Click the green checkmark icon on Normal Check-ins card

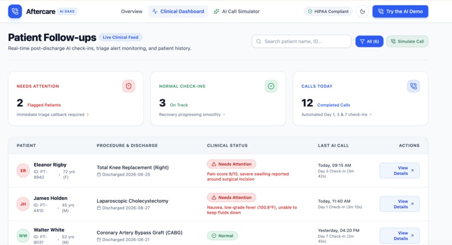pyautogui.click(x=271, y=86)
